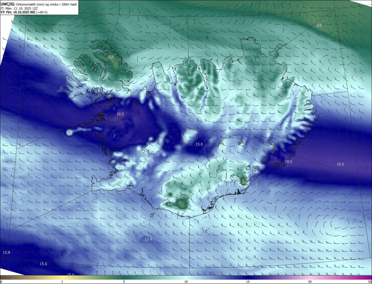This screenshot has width=372, height=284.
Task: Click the 19.5 value over the eastern ocean
Action: click(340, 164)
